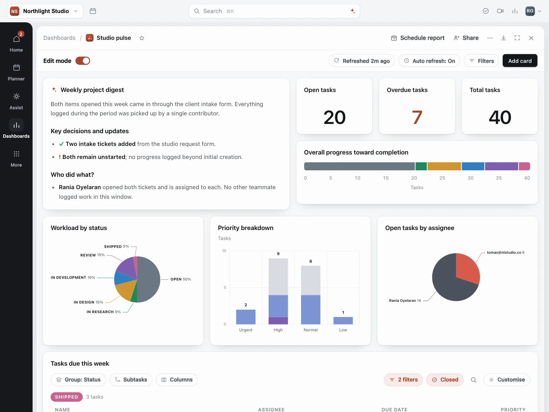
Task: Click the "Rania Oyelaran 14" pie label
Action: click(x=405, y=300)
